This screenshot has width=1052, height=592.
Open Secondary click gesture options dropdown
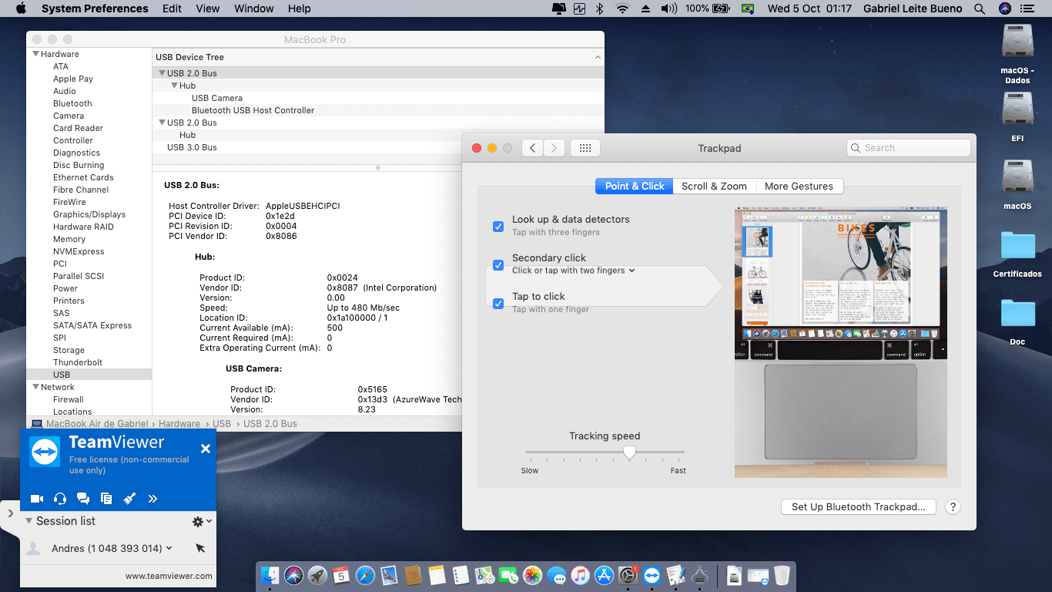[x=574, y=271]
